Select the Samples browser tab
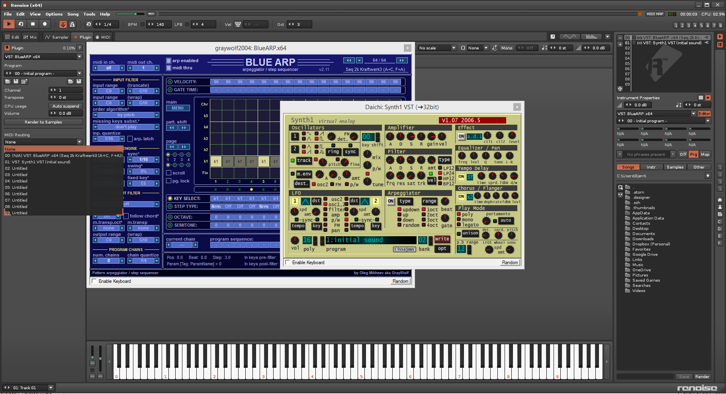726x394 pixels. click(675, 167)
